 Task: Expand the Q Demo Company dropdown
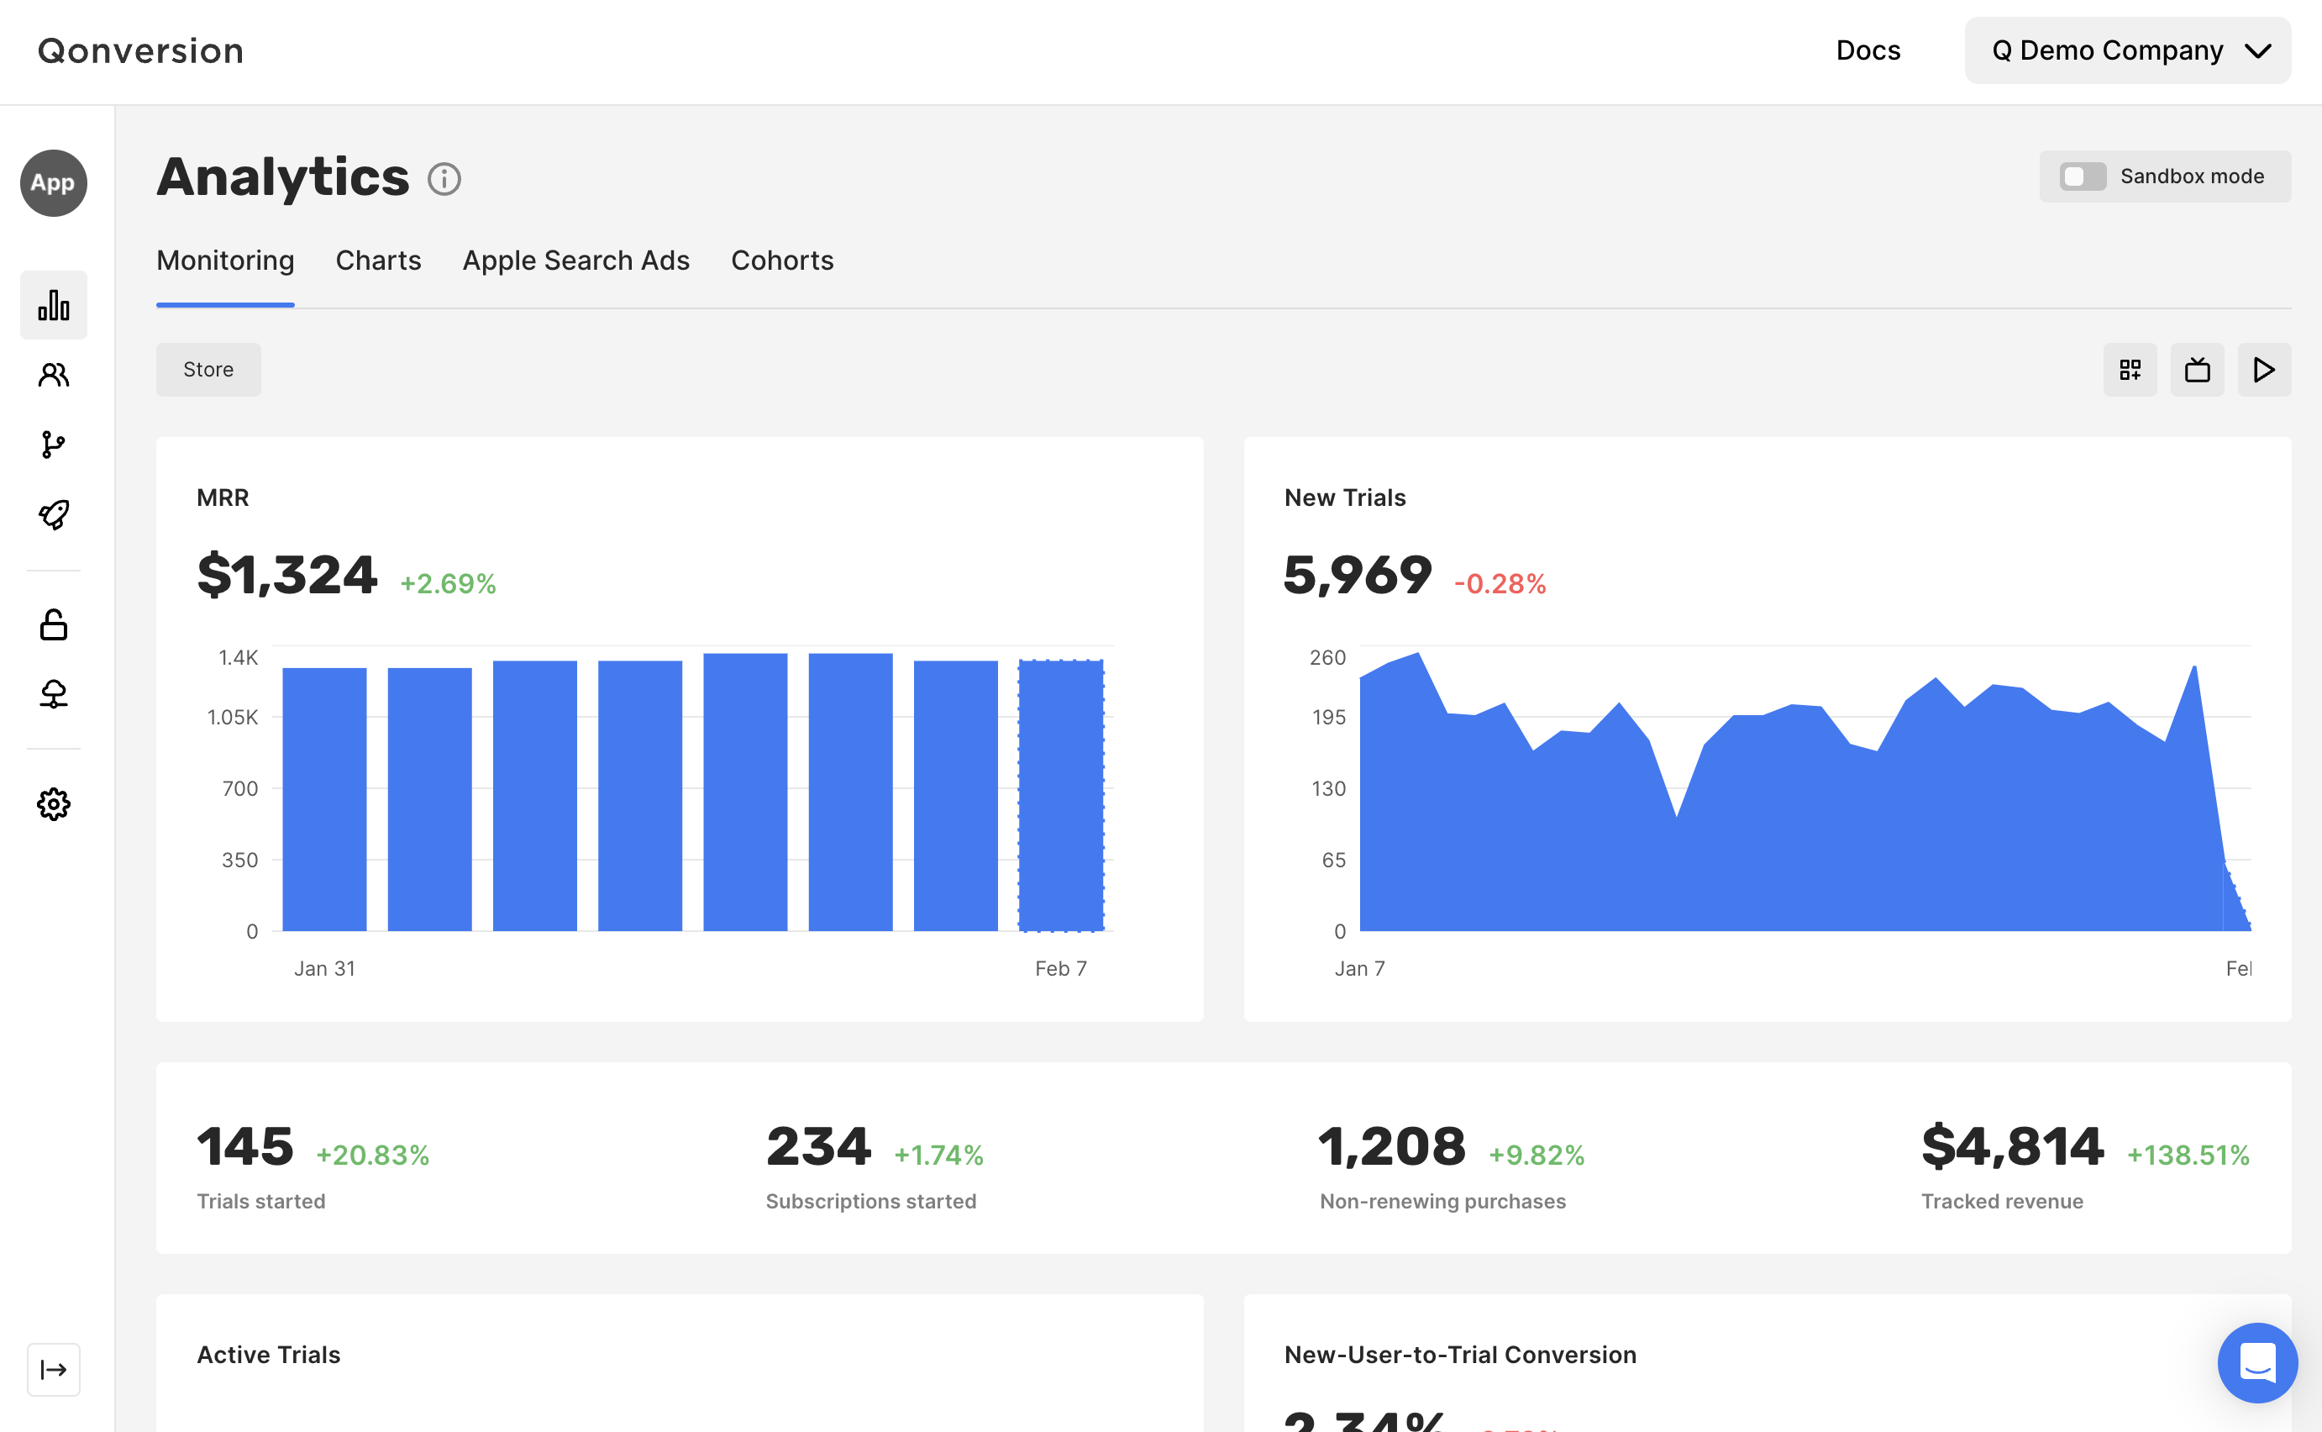point(2127,50)
